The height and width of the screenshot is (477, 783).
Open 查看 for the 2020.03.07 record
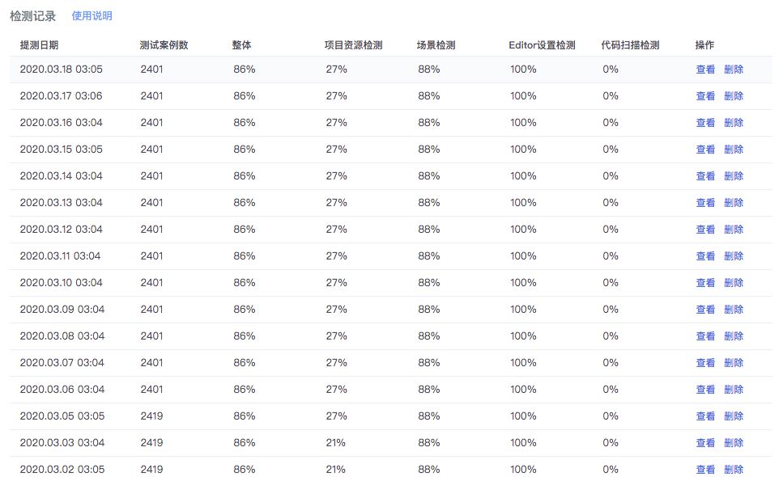(x=705, y=362)
